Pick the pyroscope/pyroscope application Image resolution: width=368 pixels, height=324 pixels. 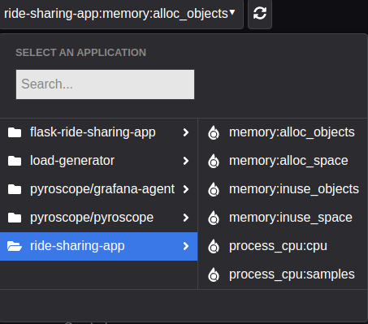[98, 218]
